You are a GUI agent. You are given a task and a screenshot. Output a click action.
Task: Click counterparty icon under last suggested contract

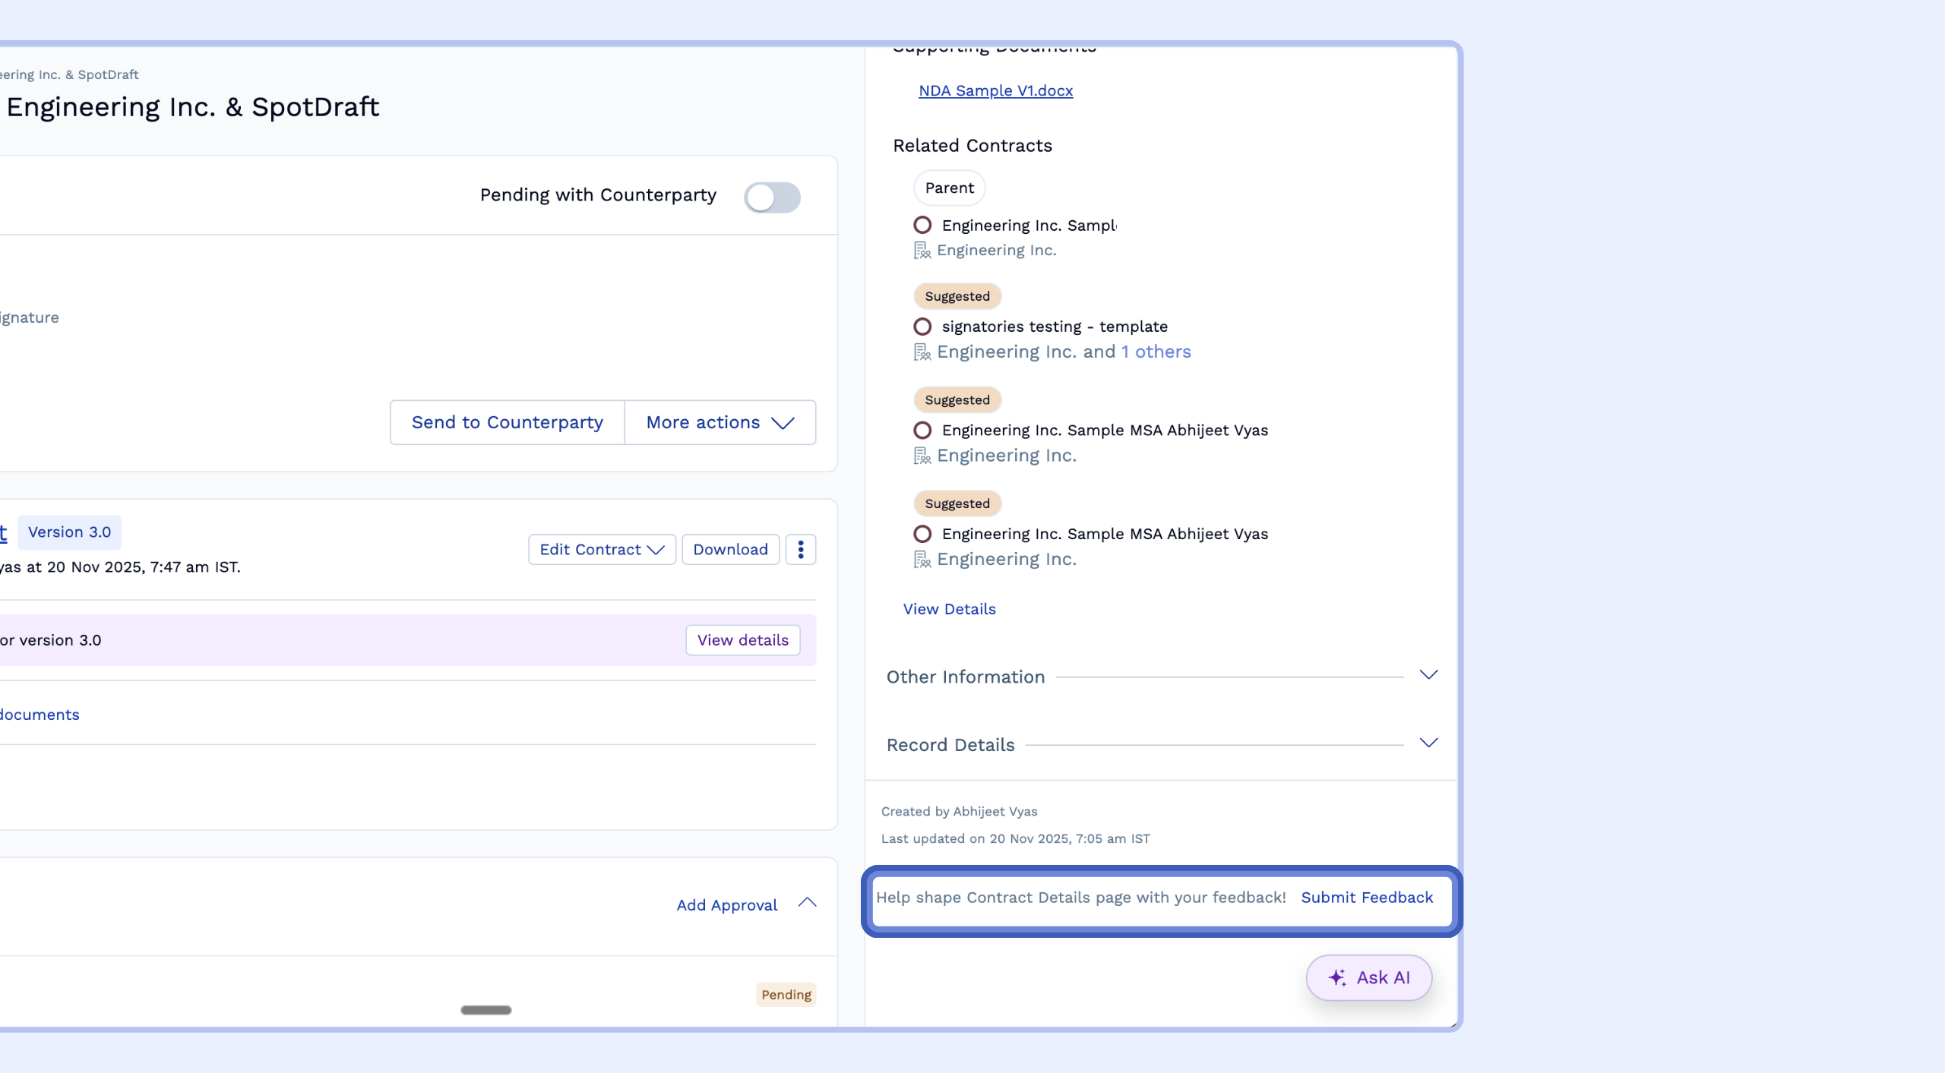point(922,560)
